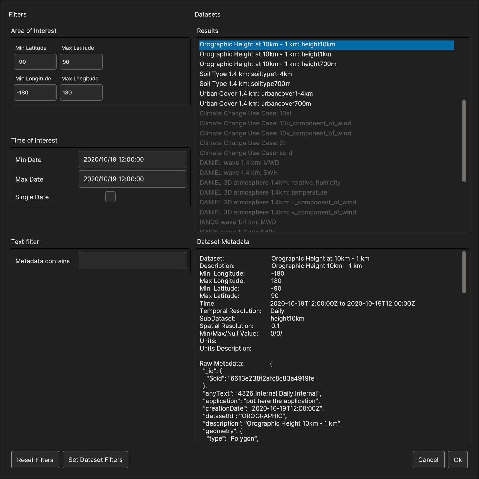Grab the Results list scrollbar
479x479 pixels.
click(464, 141)
